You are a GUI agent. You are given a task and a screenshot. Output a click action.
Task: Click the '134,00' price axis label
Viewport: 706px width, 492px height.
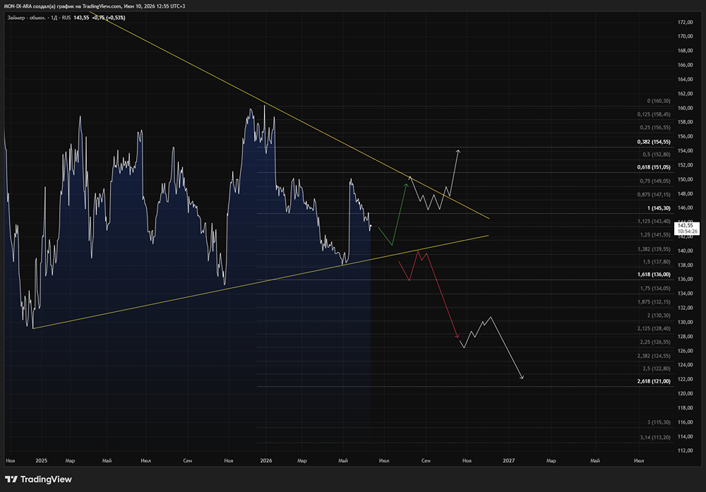click(x=686, y=294)
